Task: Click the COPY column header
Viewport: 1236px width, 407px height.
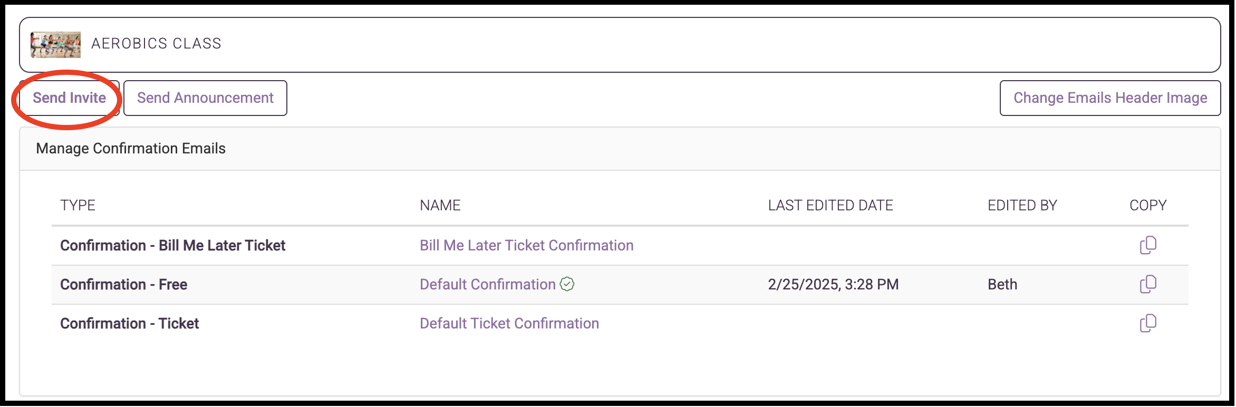Action: 1148,205
